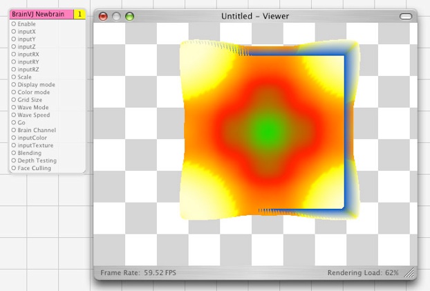Click the Wave Speed label text
The image size is (430, 291).
tap(34, 115)
